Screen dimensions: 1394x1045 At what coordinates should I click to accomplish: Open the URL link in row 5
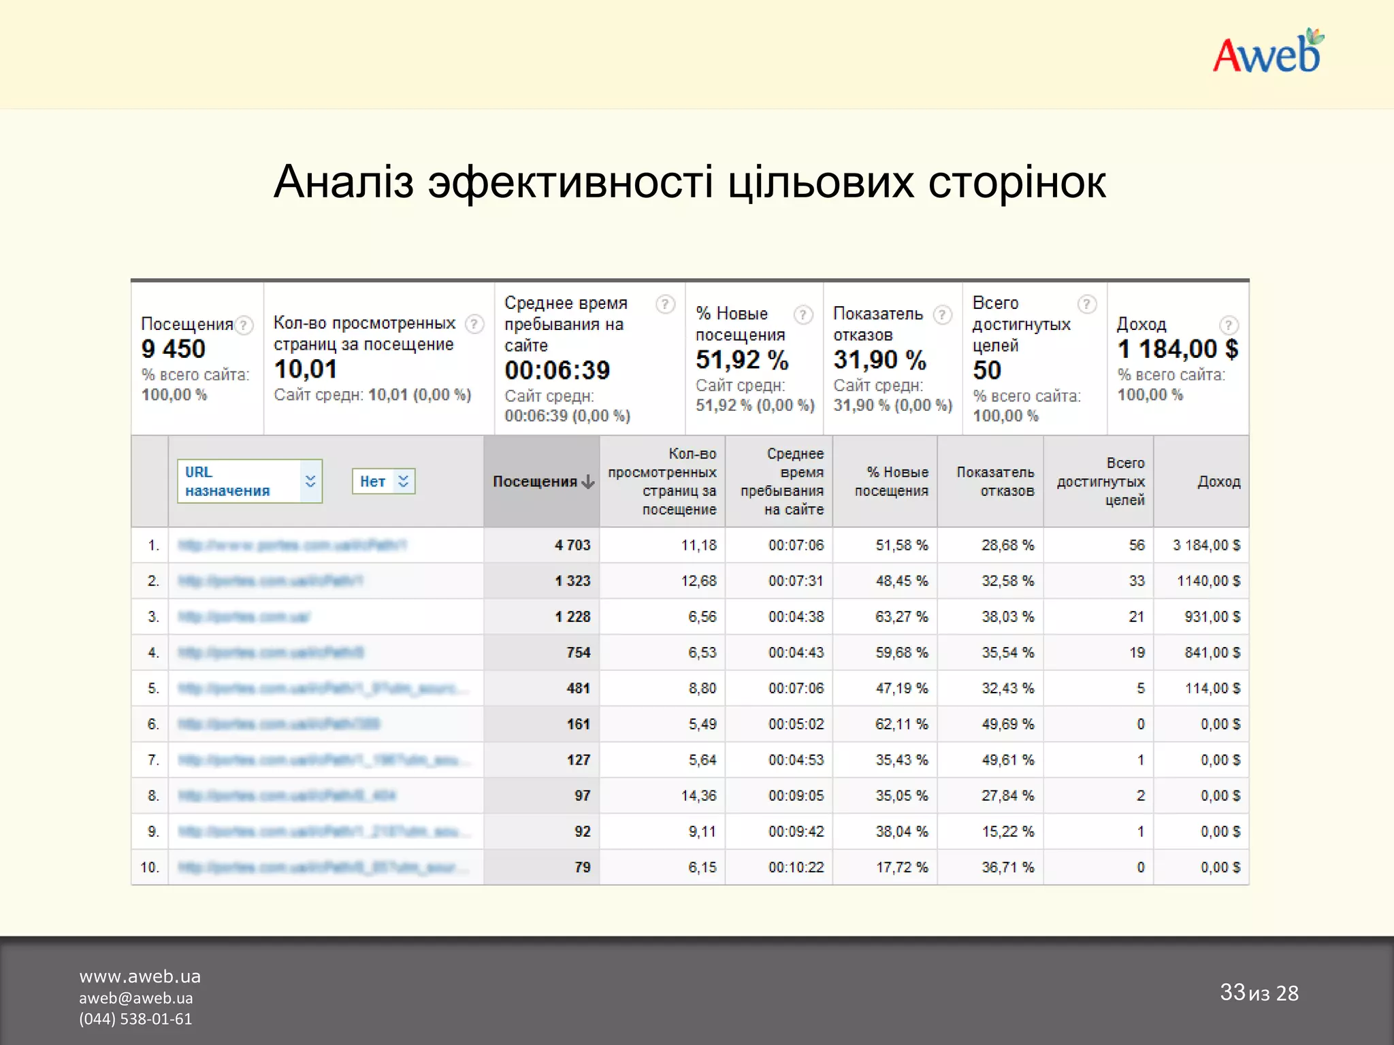pyautogui.click(x=323, y=689)
